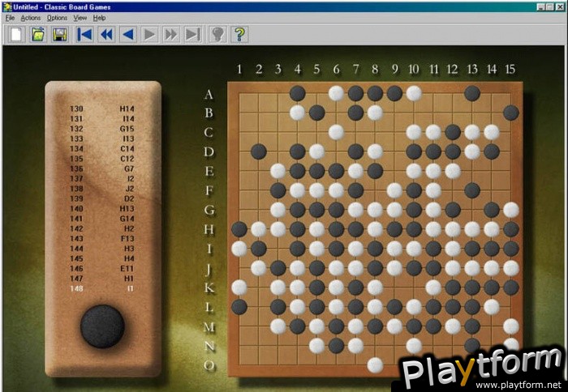Click the black stone at F13
Image resolution: width=568 pixels, height=392 pixels.
[472, 190]
